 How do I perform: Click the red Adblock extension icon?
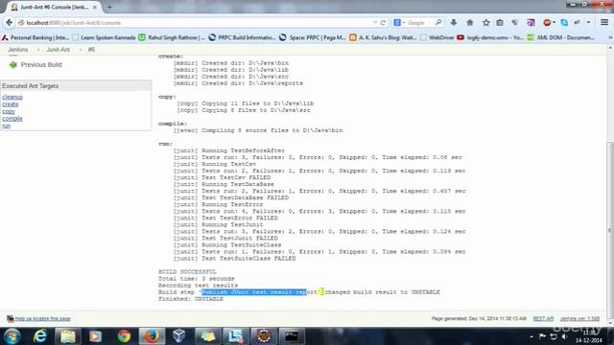[548, 23]
